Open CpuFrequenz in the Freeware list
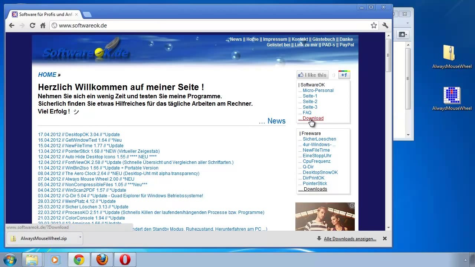 (317, 161)
